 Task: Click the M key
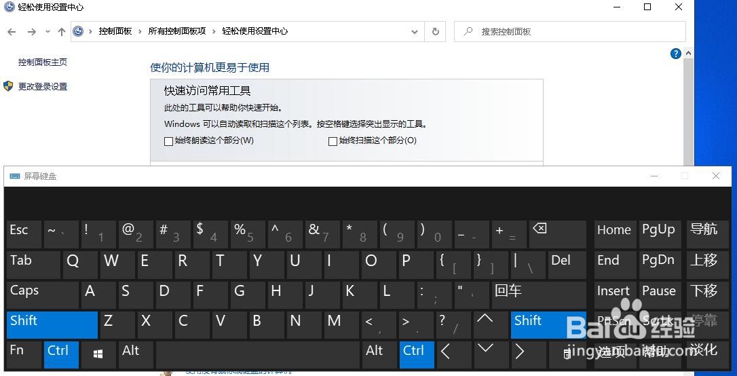[342, 325]
